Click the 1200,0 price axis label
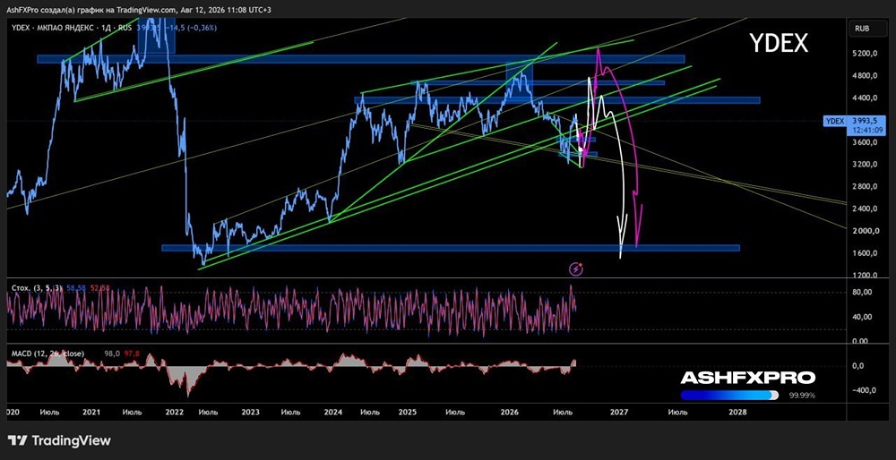 866,275
